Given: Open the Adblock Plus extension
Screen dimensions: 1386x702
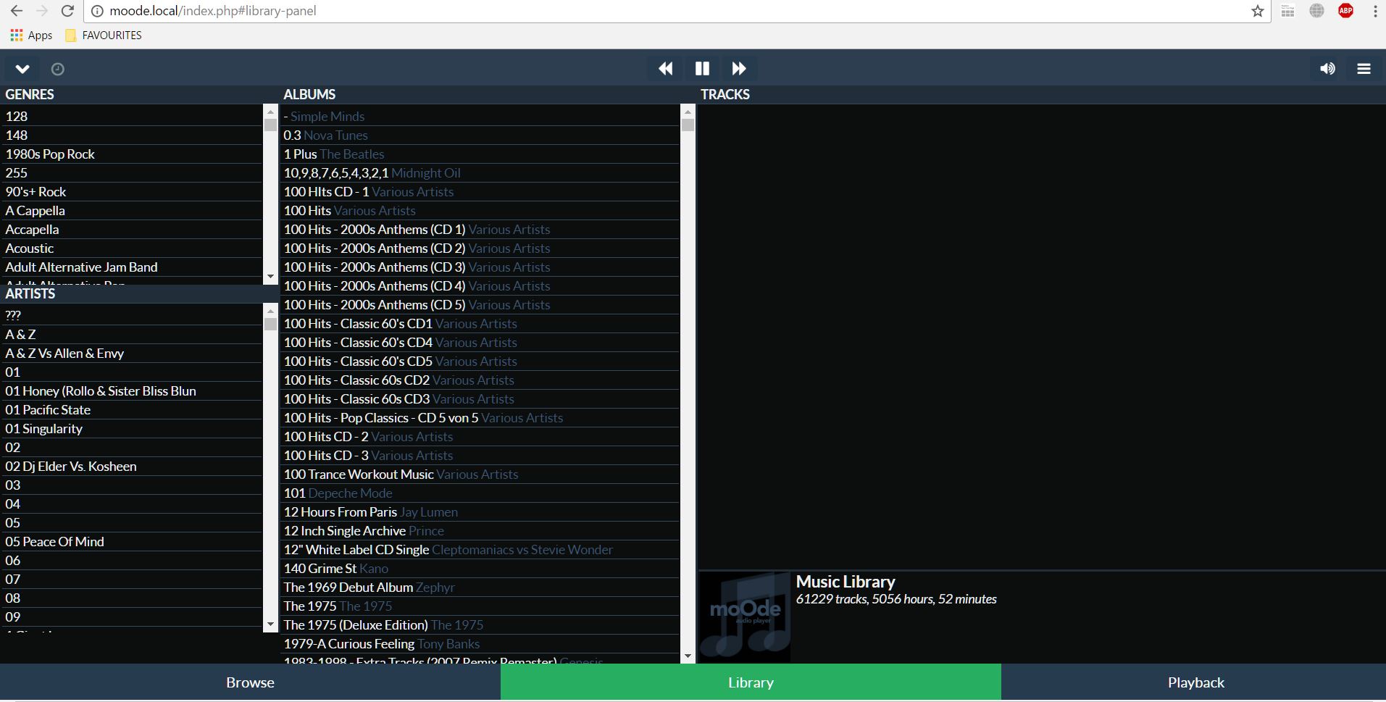Looking at the screenshot, I should (1346, 10).
